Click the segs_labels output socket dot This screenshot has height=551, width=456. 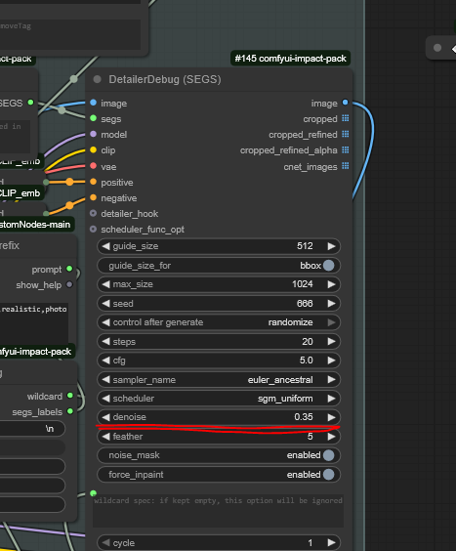(x=70, y=411)
